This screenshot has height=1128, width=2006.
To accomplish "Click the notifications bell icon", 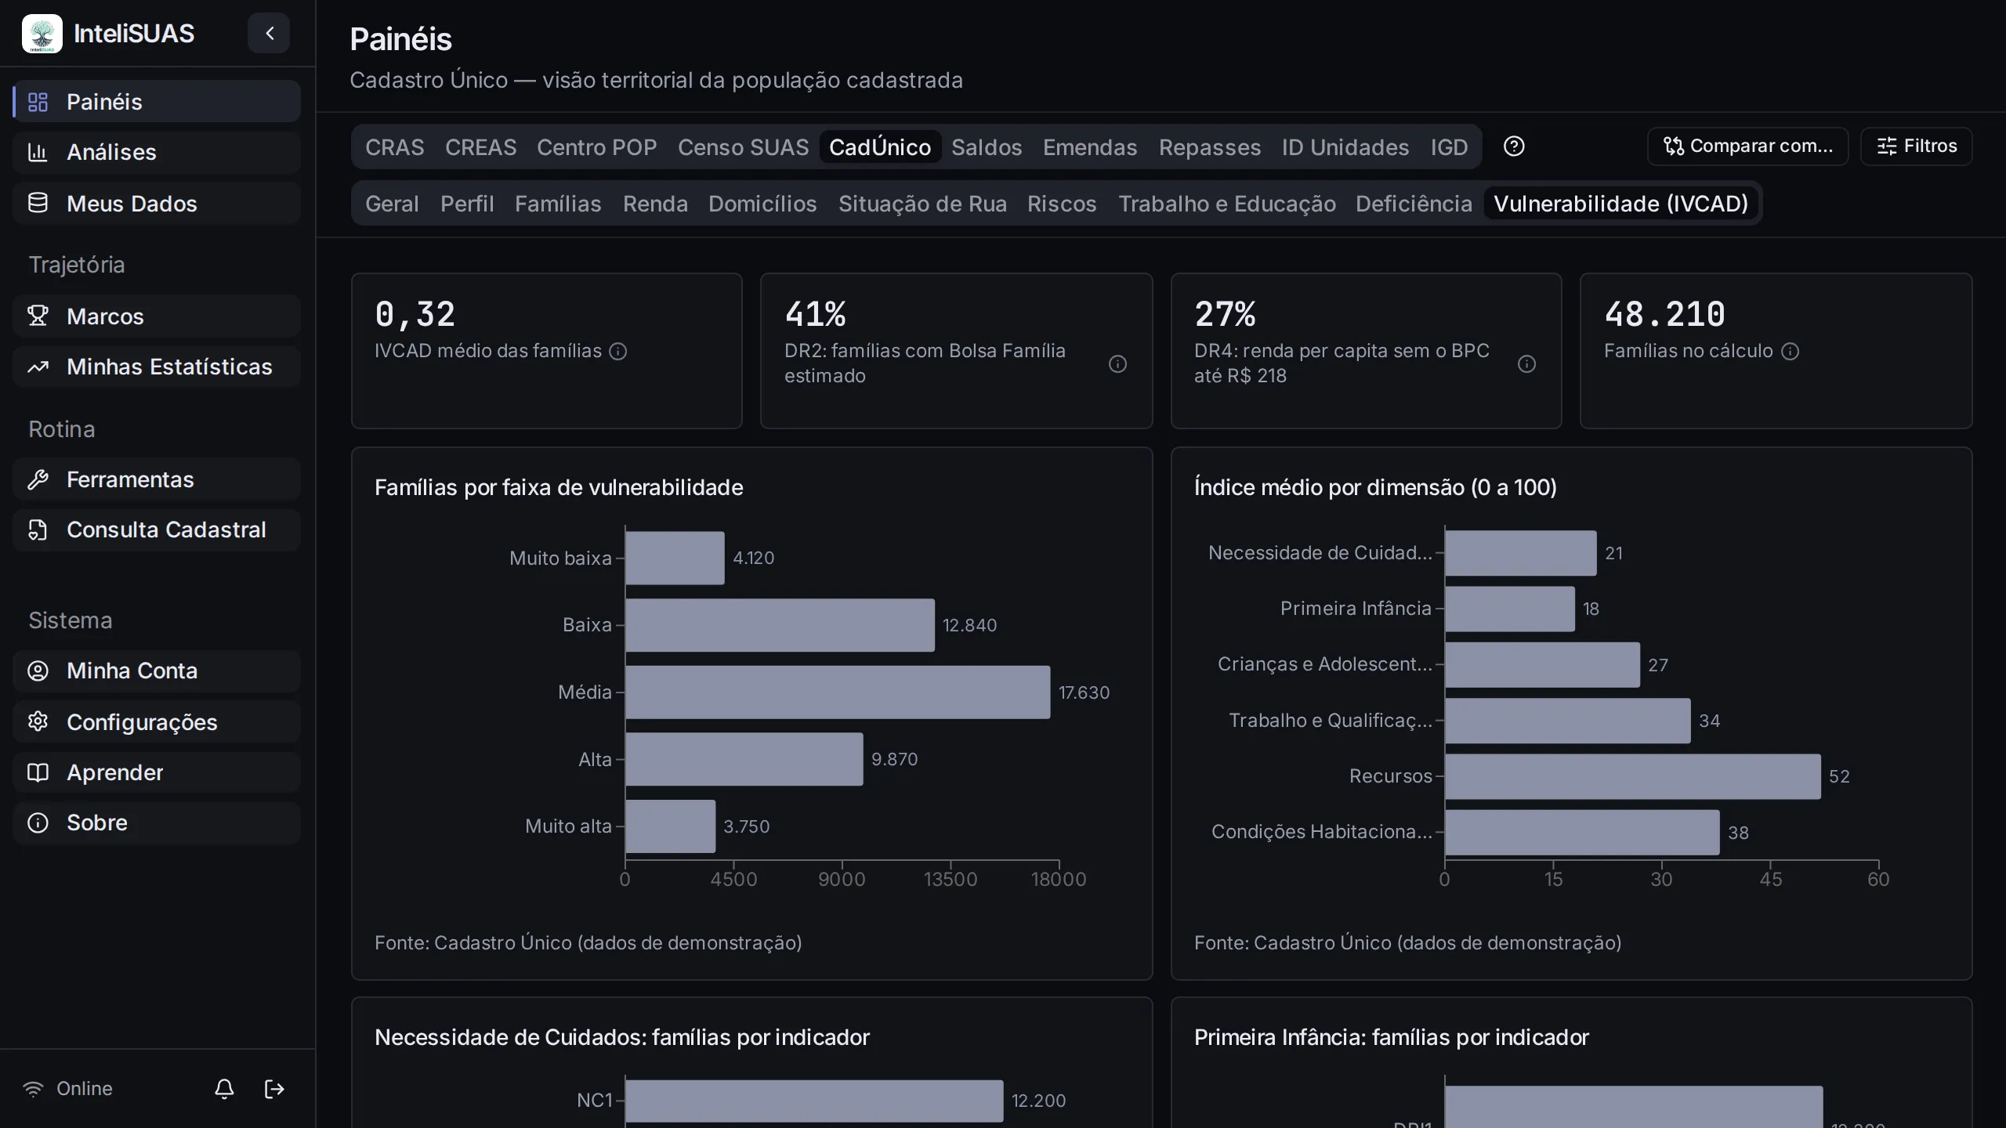I will pyautogui.click(x=224, y=1089).
